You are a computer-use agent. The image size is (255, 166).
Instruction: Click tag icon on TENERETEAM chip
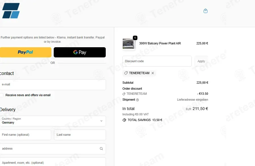tap(126, 73)
